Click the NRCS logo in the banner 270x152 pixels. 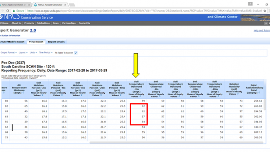(10, 17)
